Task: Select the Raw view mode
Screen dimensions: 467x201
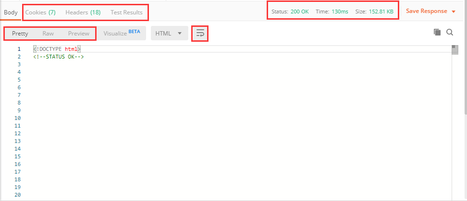Action: [48, 33]
